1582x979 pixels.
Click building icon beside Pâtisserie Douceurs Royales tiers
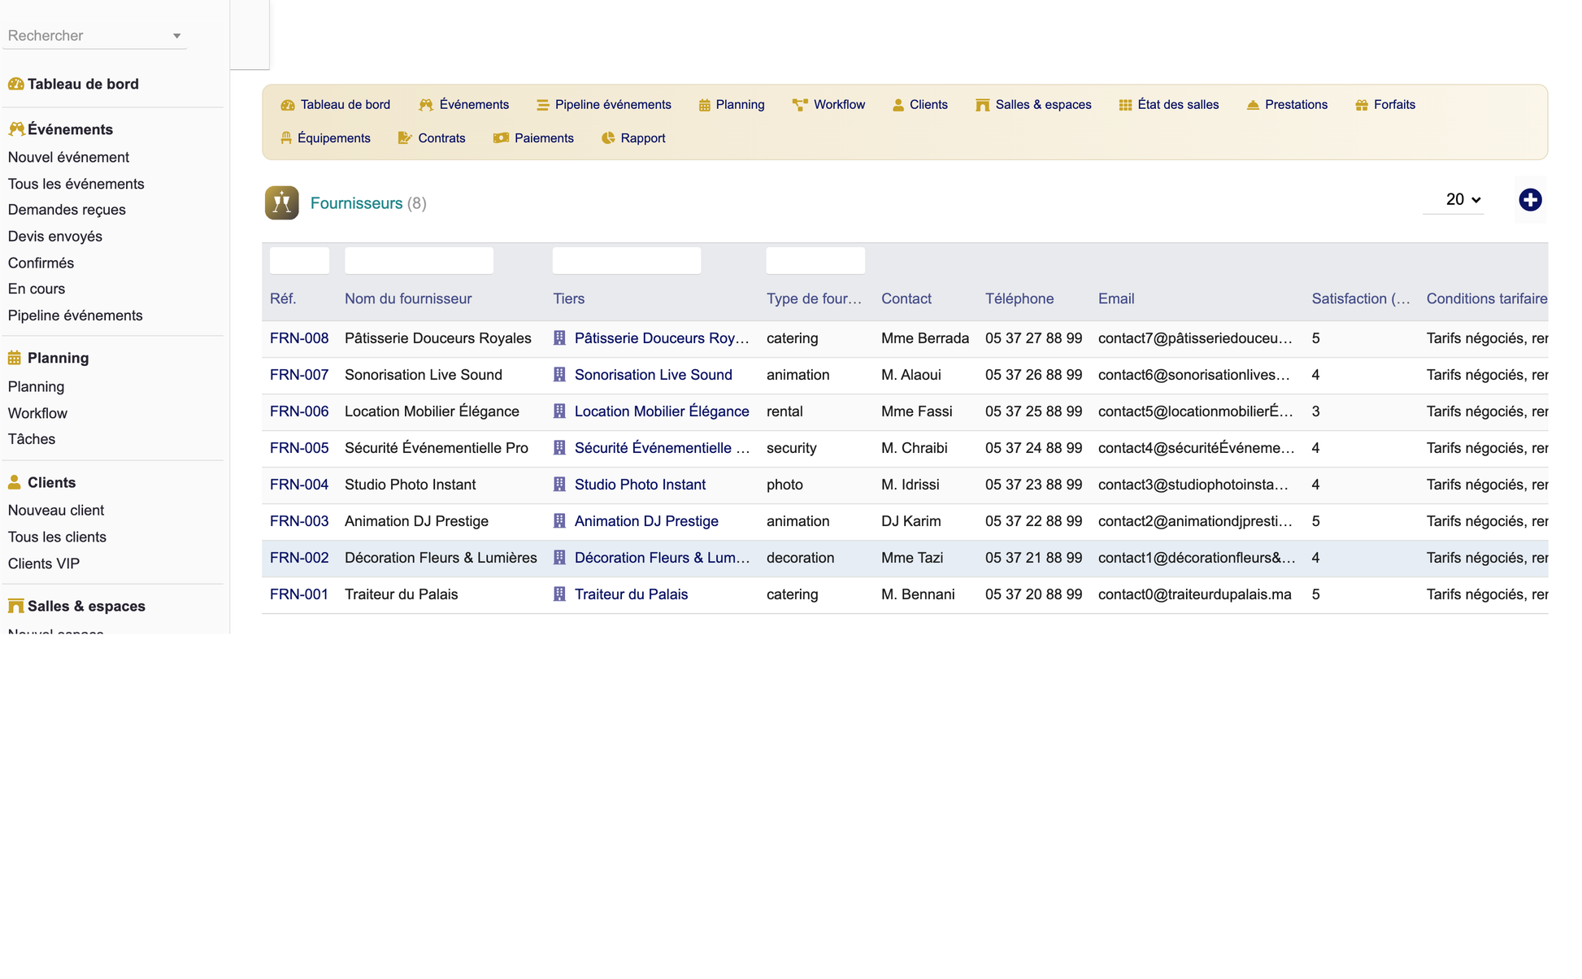click(559, 338)
